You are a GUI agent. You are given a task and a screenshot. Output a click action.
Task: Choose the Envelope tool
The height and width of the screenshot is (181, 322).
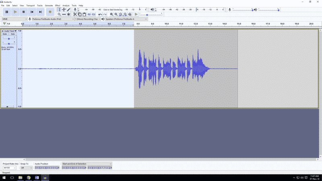point(64,9)
